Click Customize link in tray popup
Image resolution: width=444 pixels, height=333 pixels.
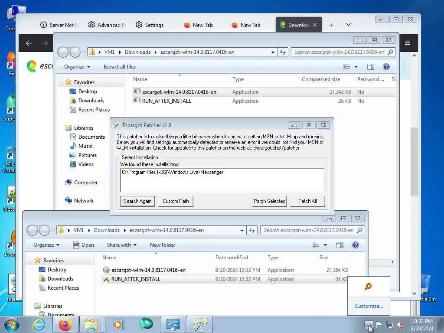coord(369,306)
